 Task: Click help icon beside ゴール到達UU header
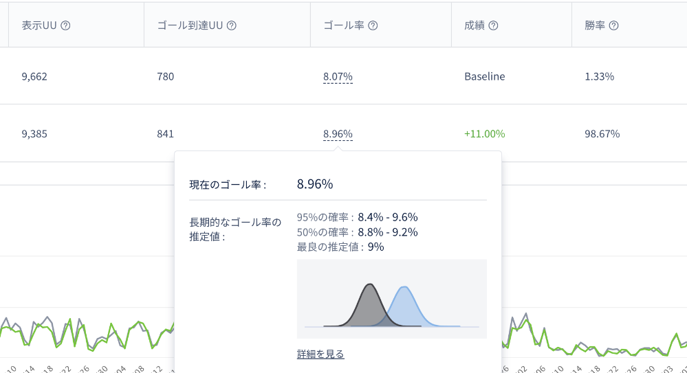232,26
